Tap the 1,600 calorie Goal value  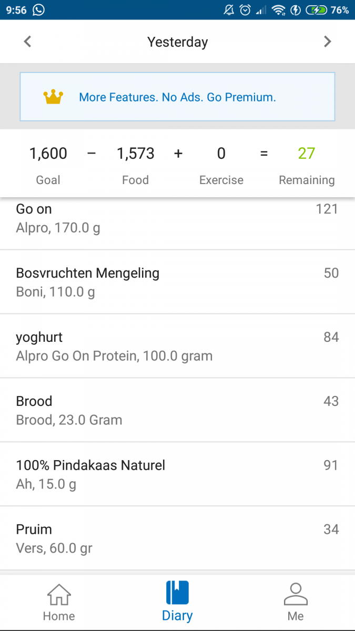click(x=48, y=153)
